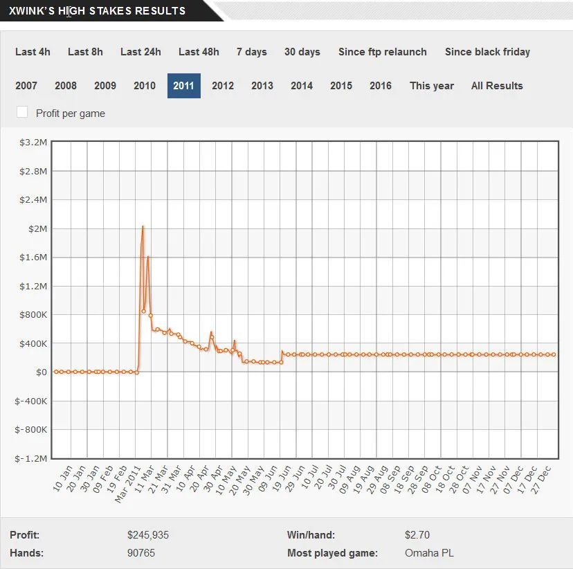View results for year 2014
Screen dimensions: 573x569
click(302, 86)
